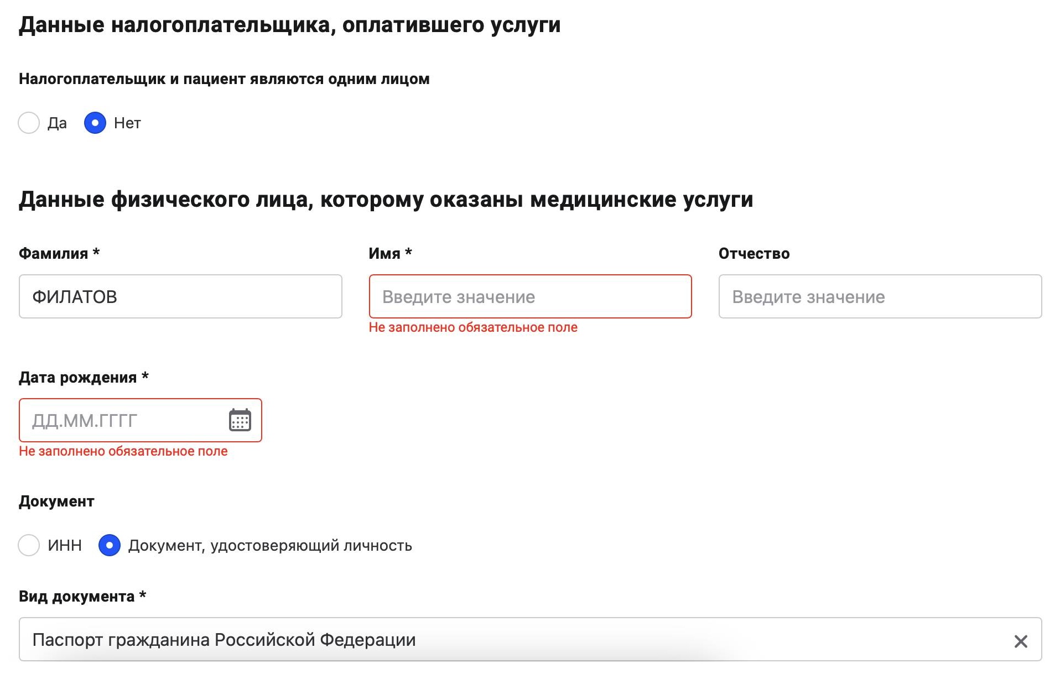
Task: Click the Паспорт гражданина Российской Федерации value
Action: [224, 639]
